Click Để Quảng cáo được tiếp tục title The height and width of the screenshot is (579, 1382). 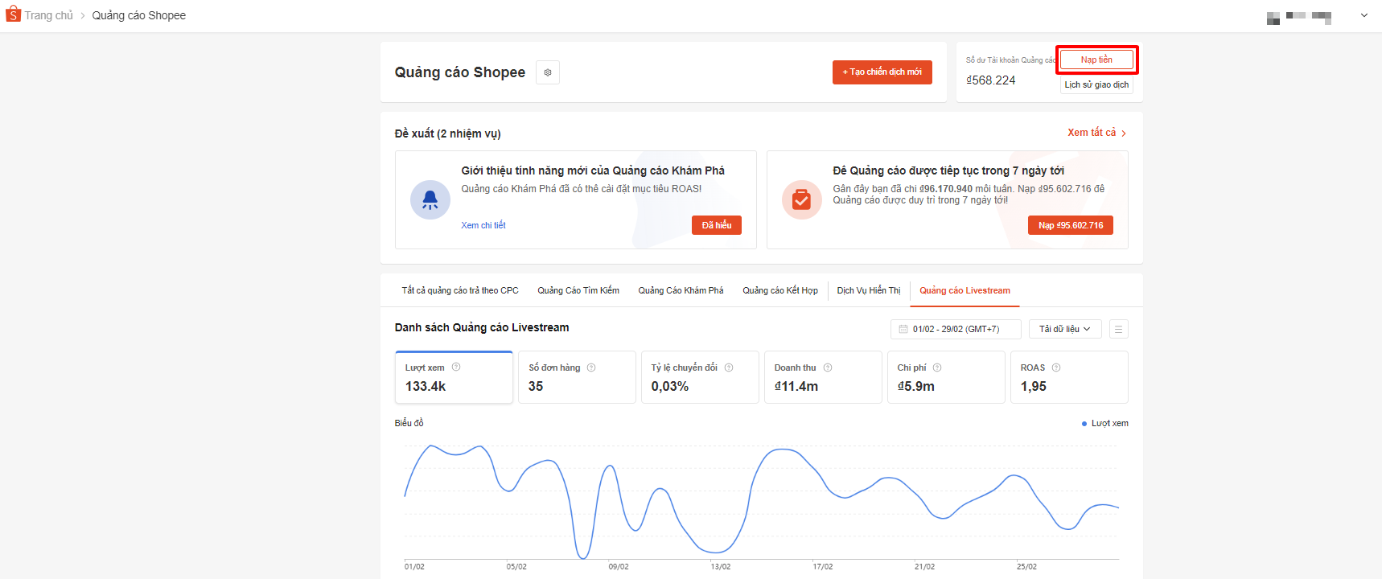[948, 170]
